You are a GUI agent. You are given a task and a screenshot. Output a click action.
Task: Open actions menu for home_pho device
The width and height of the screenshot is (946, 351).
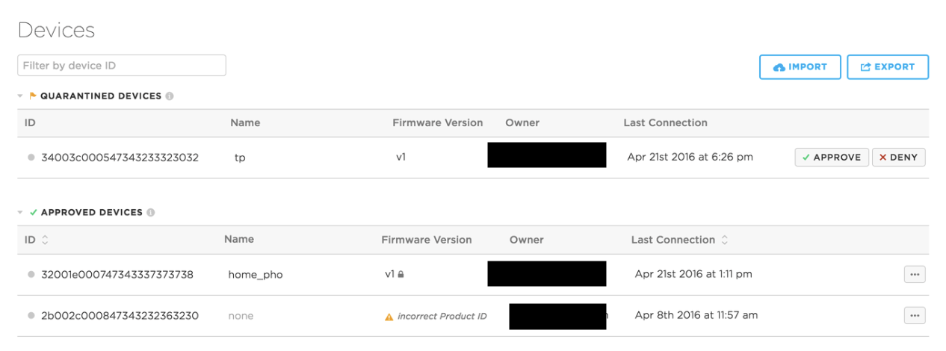(915, 275)
